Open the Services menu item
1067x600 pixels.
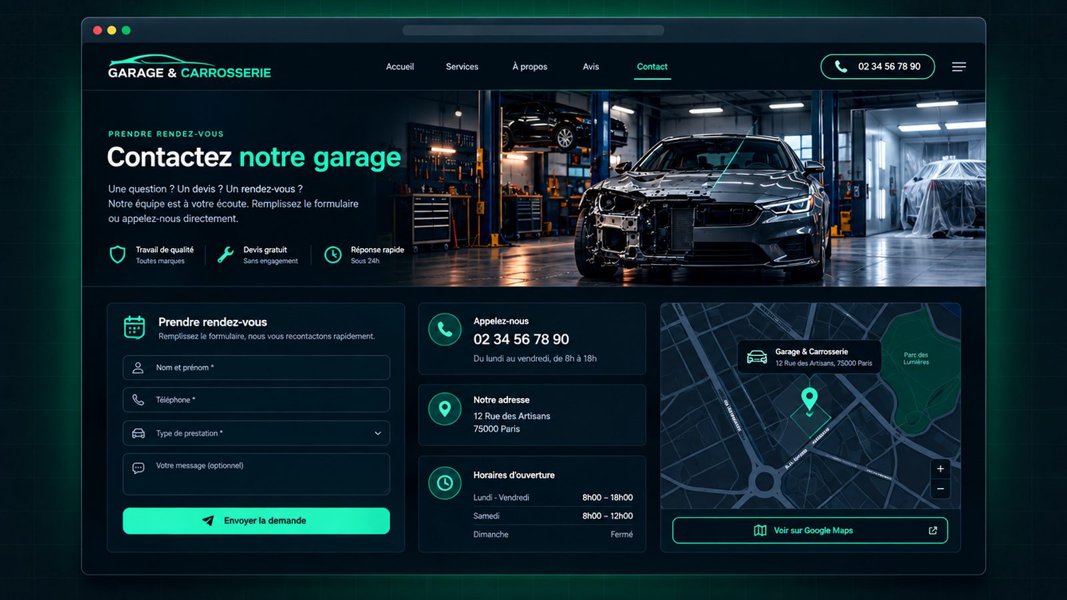pos(462,67)
